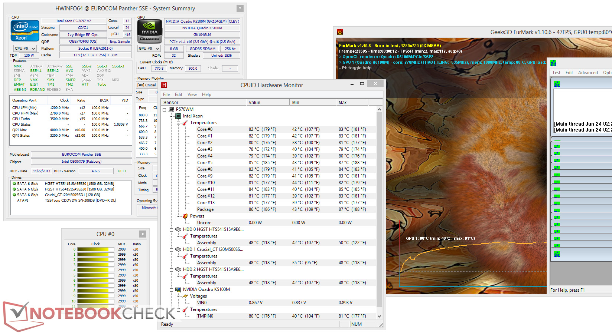The image size is (612, 335).
Task: Click thermometer icon under HDD 2
Action: click(185, 276)
